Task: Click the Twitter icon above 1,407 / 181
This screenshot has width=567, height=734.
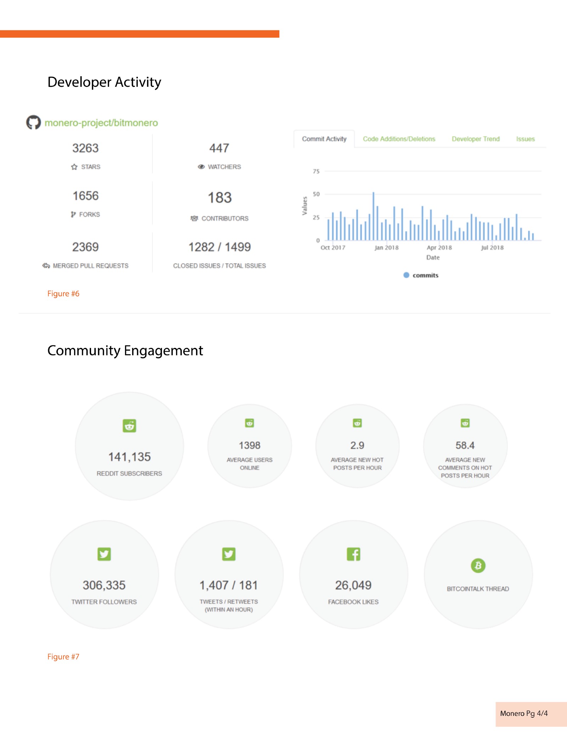Action: pos(229,554)
